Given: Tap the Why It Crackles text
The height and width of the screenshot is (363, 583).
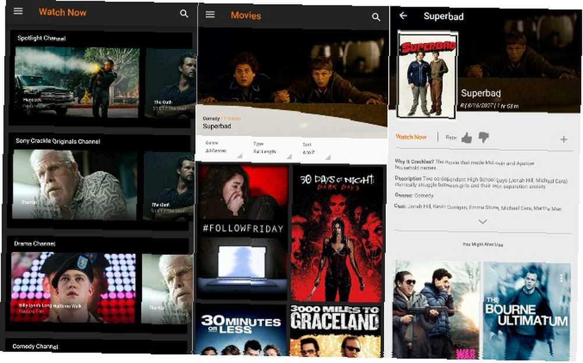Looking at the screenshot, I should [x=465, y=165].
